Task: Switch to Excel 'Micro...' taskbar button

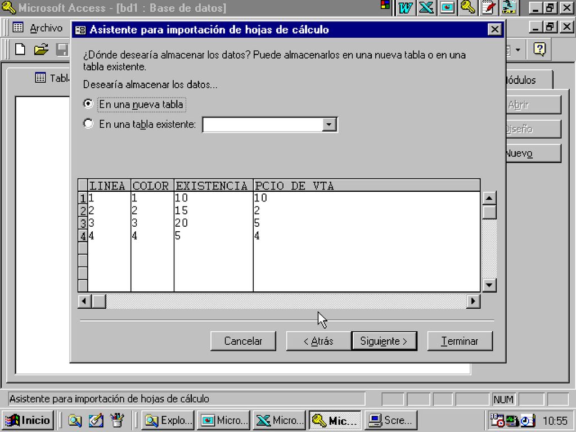Action: [x=279, y=420]
